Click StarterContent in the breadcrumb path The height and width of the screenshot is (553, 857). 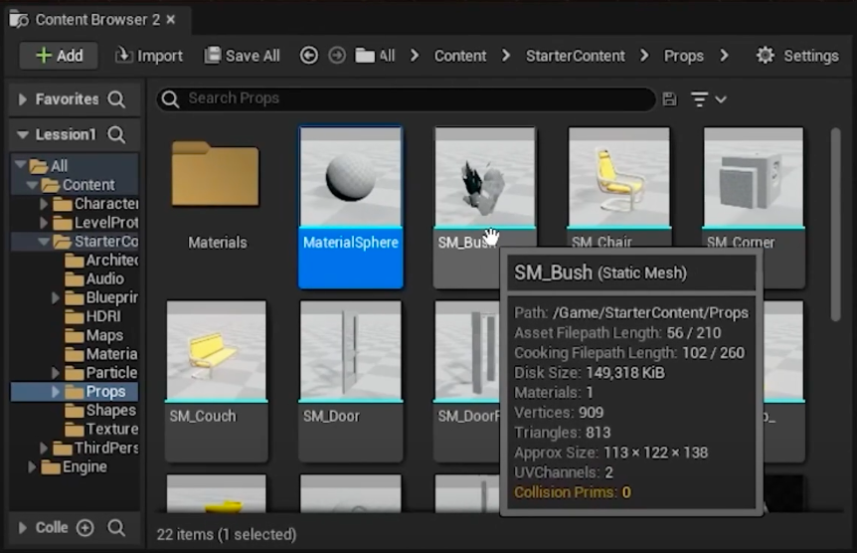tap(576, 56)
